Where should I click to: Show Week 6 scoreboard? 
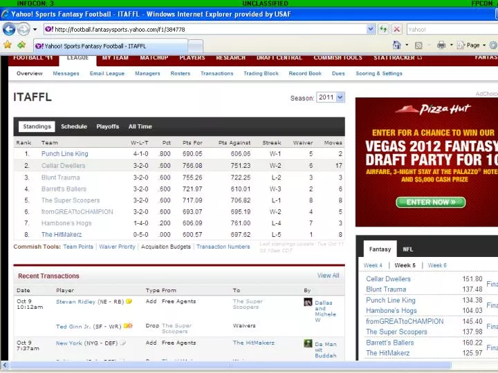click(x=437, y=265)
